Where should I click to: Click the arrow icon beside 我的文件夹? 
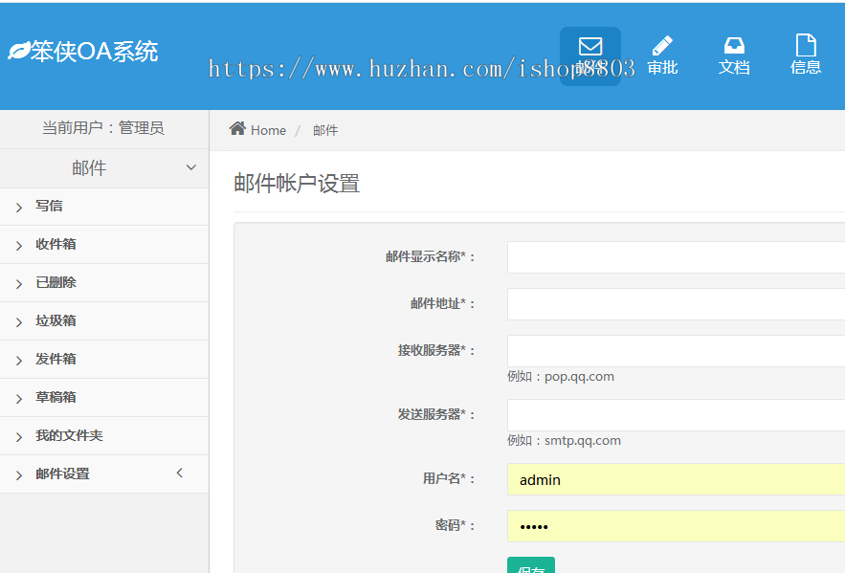(x=17, y=435)
